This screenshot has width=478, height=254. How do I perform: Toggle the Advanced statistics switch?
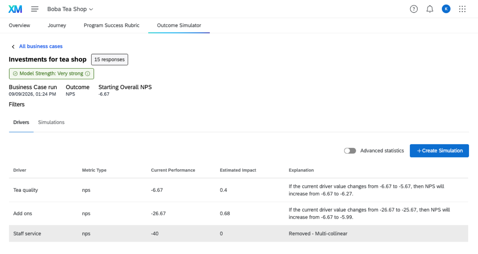tap(350, 151)
